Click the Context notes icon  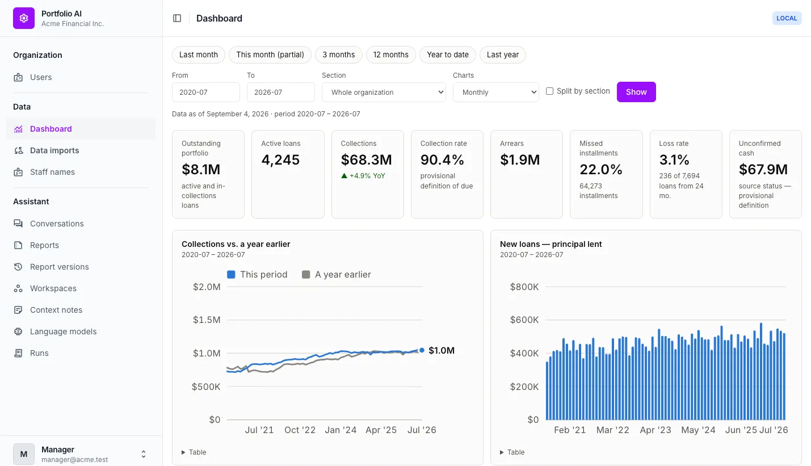point(18,310)
